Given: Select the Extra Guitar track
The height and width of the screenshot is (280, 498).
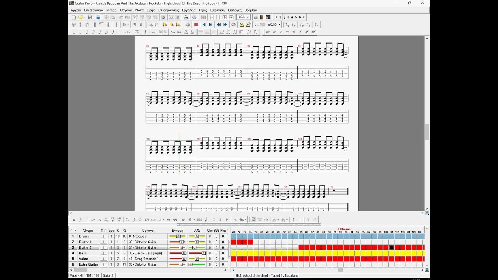Looking at the screenshot, I should [x=88, y=264].
